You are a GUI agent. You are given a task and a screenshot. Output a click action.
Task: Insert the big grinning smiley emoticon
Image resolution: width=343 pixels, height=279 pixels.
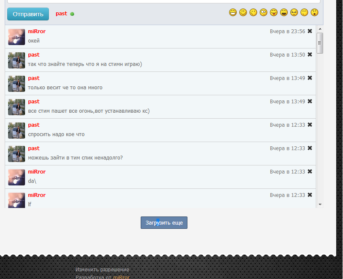coord(233,12)
